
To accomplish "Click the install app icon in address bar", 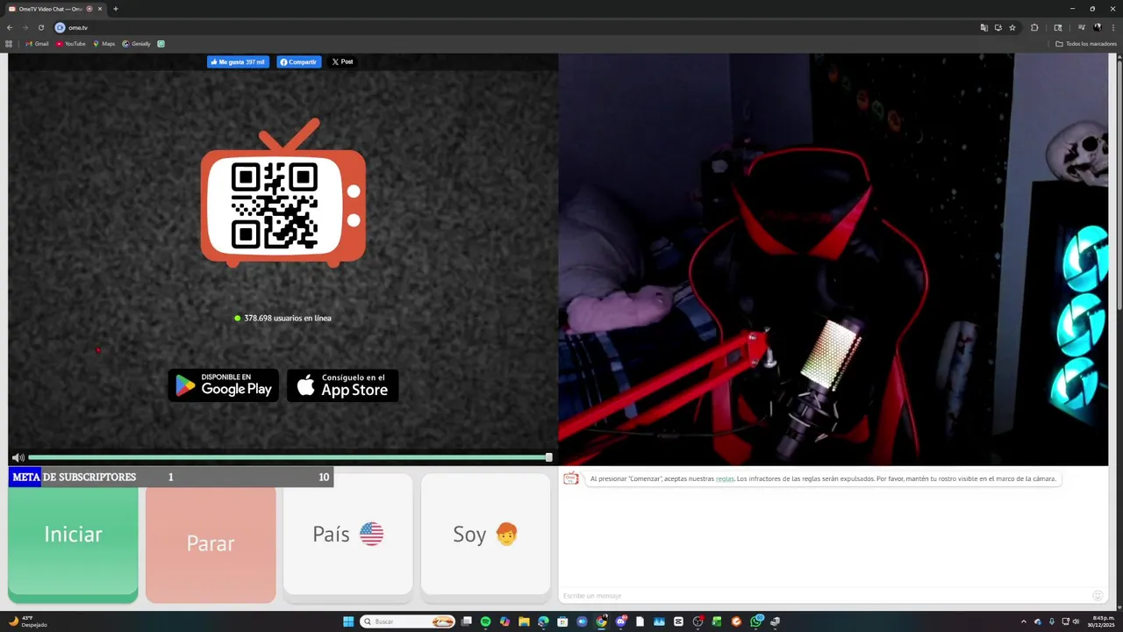I will click(x=998, y=27).
